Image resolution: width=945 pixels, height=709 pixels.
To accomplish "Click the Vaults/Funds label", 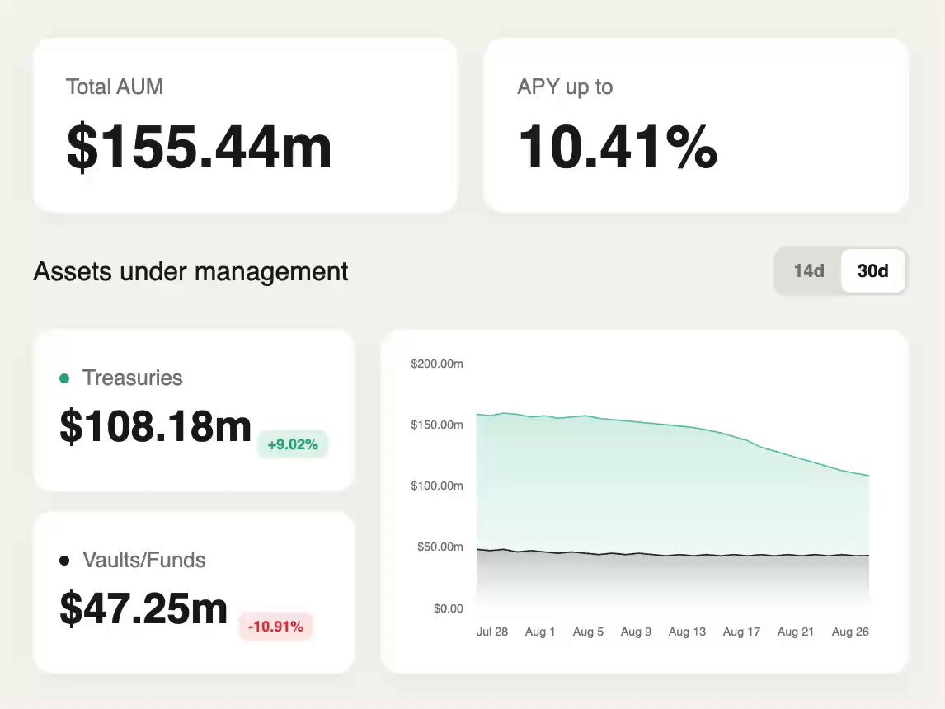I will [144, 561].
